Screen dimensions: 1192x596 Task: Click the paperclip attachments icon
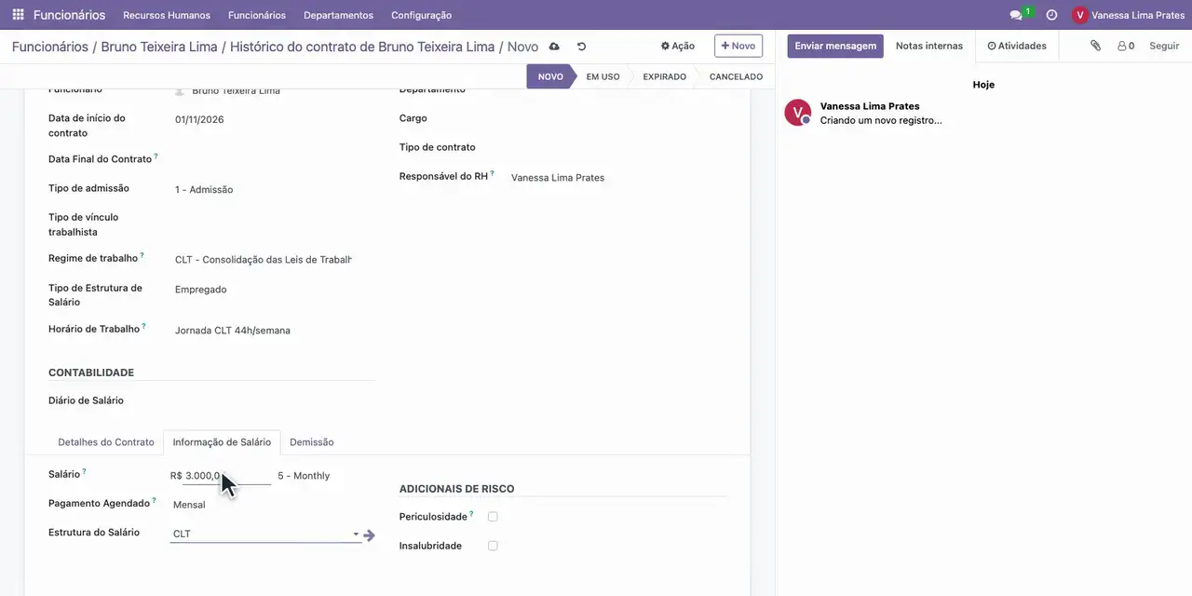(1096, 46)
